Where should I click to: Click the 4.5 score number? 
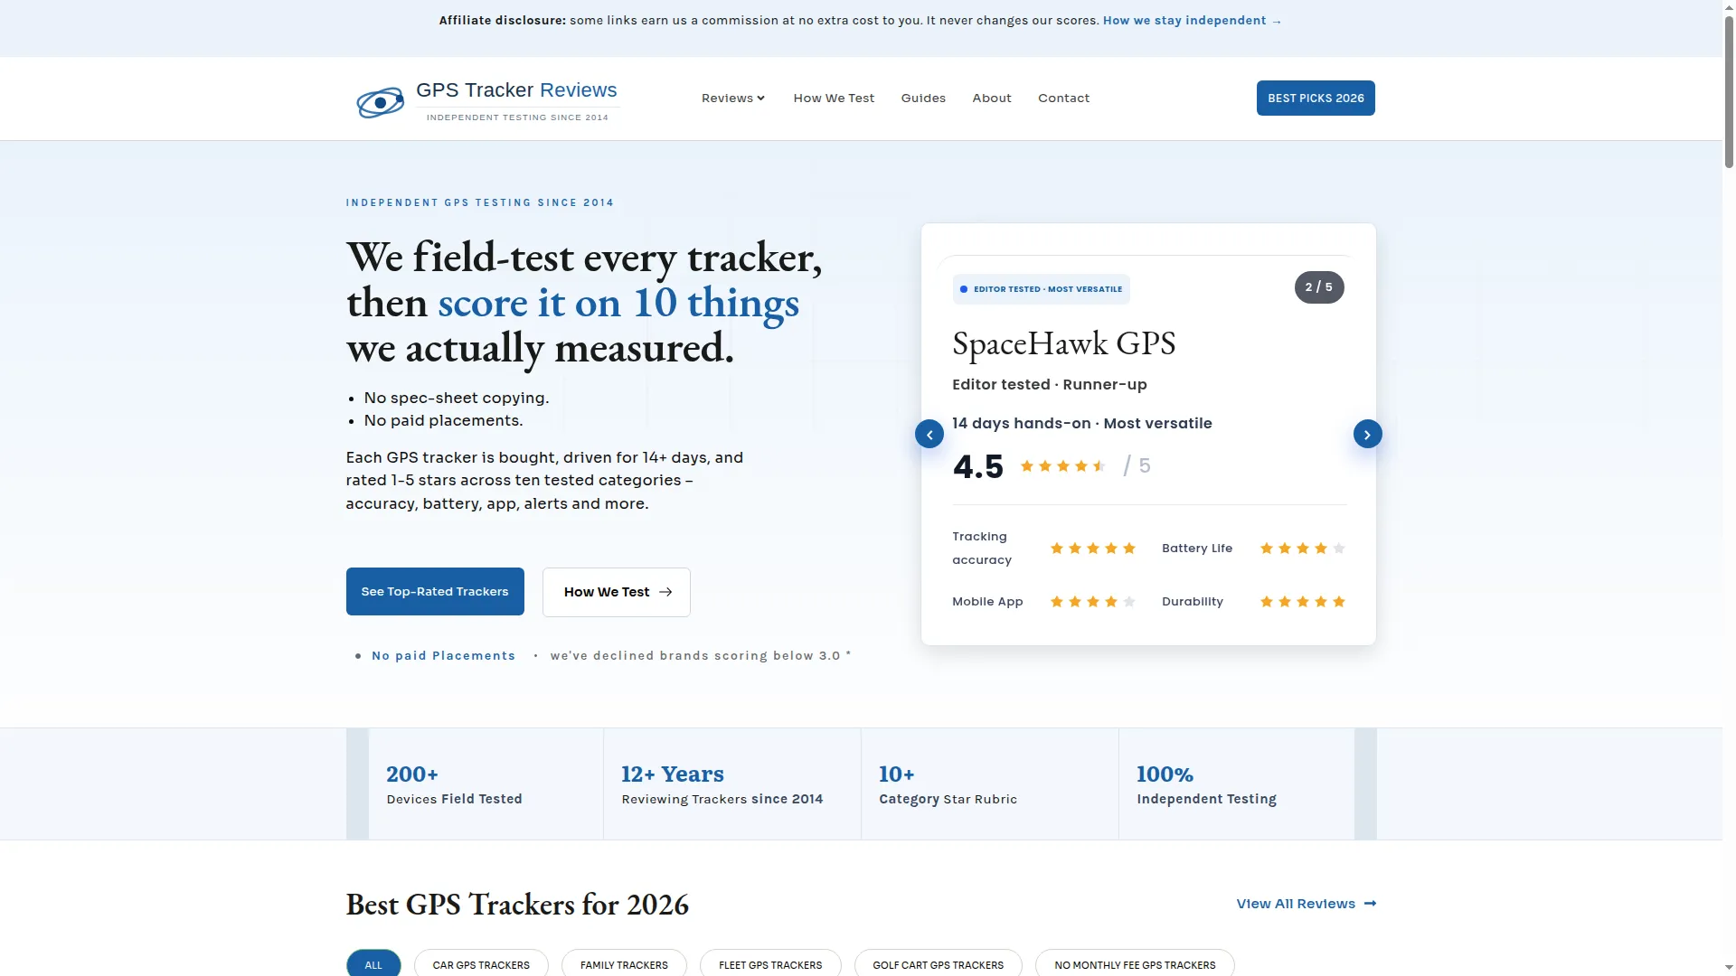978,467
